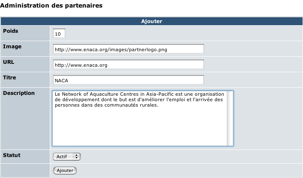
Task: Click the dark blue Ajouter header bar
Action: pyautogui.click(x=152, y=21)
